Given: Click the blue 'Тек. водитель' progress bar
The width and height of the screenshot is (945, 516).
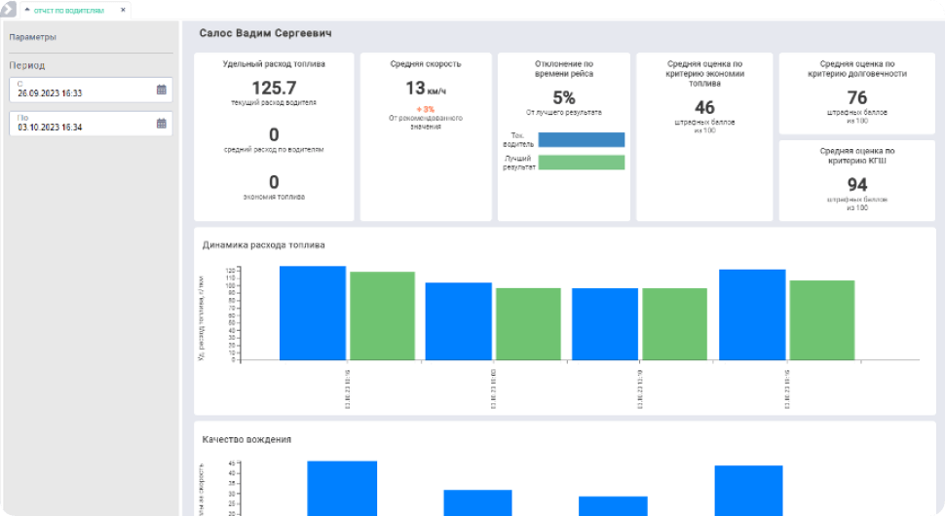Looking at the screenshot, I should click(x=581, y=139).
